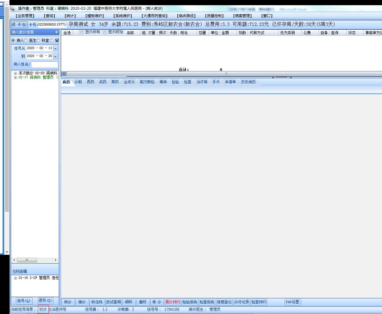Select the 科室 radio button
382x314 pixels.
point(38,40)
